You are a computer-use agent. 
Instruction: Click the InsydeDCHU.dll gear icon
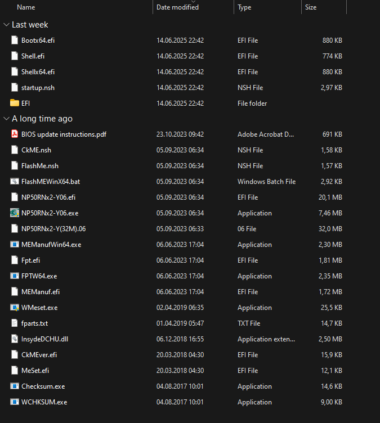click(x=15, y=339)
